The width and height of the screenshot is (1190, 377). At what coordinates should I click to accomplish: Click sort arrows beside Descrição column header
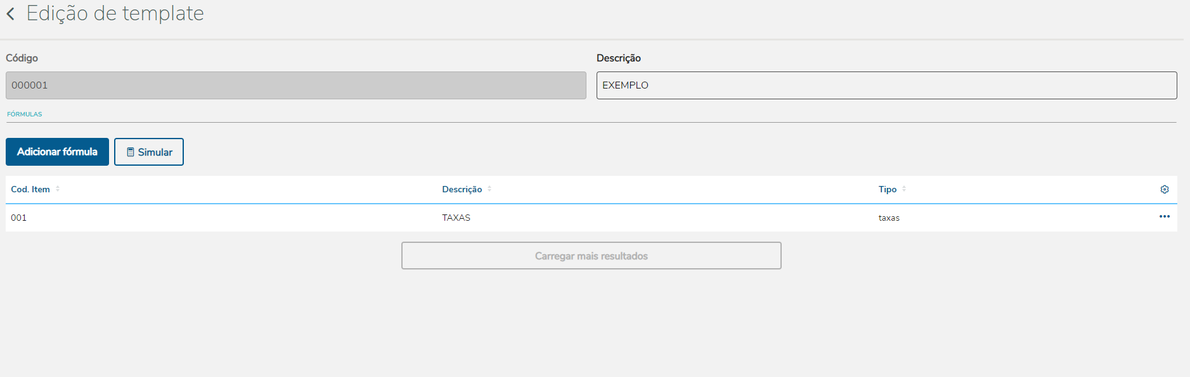point(489,189)
